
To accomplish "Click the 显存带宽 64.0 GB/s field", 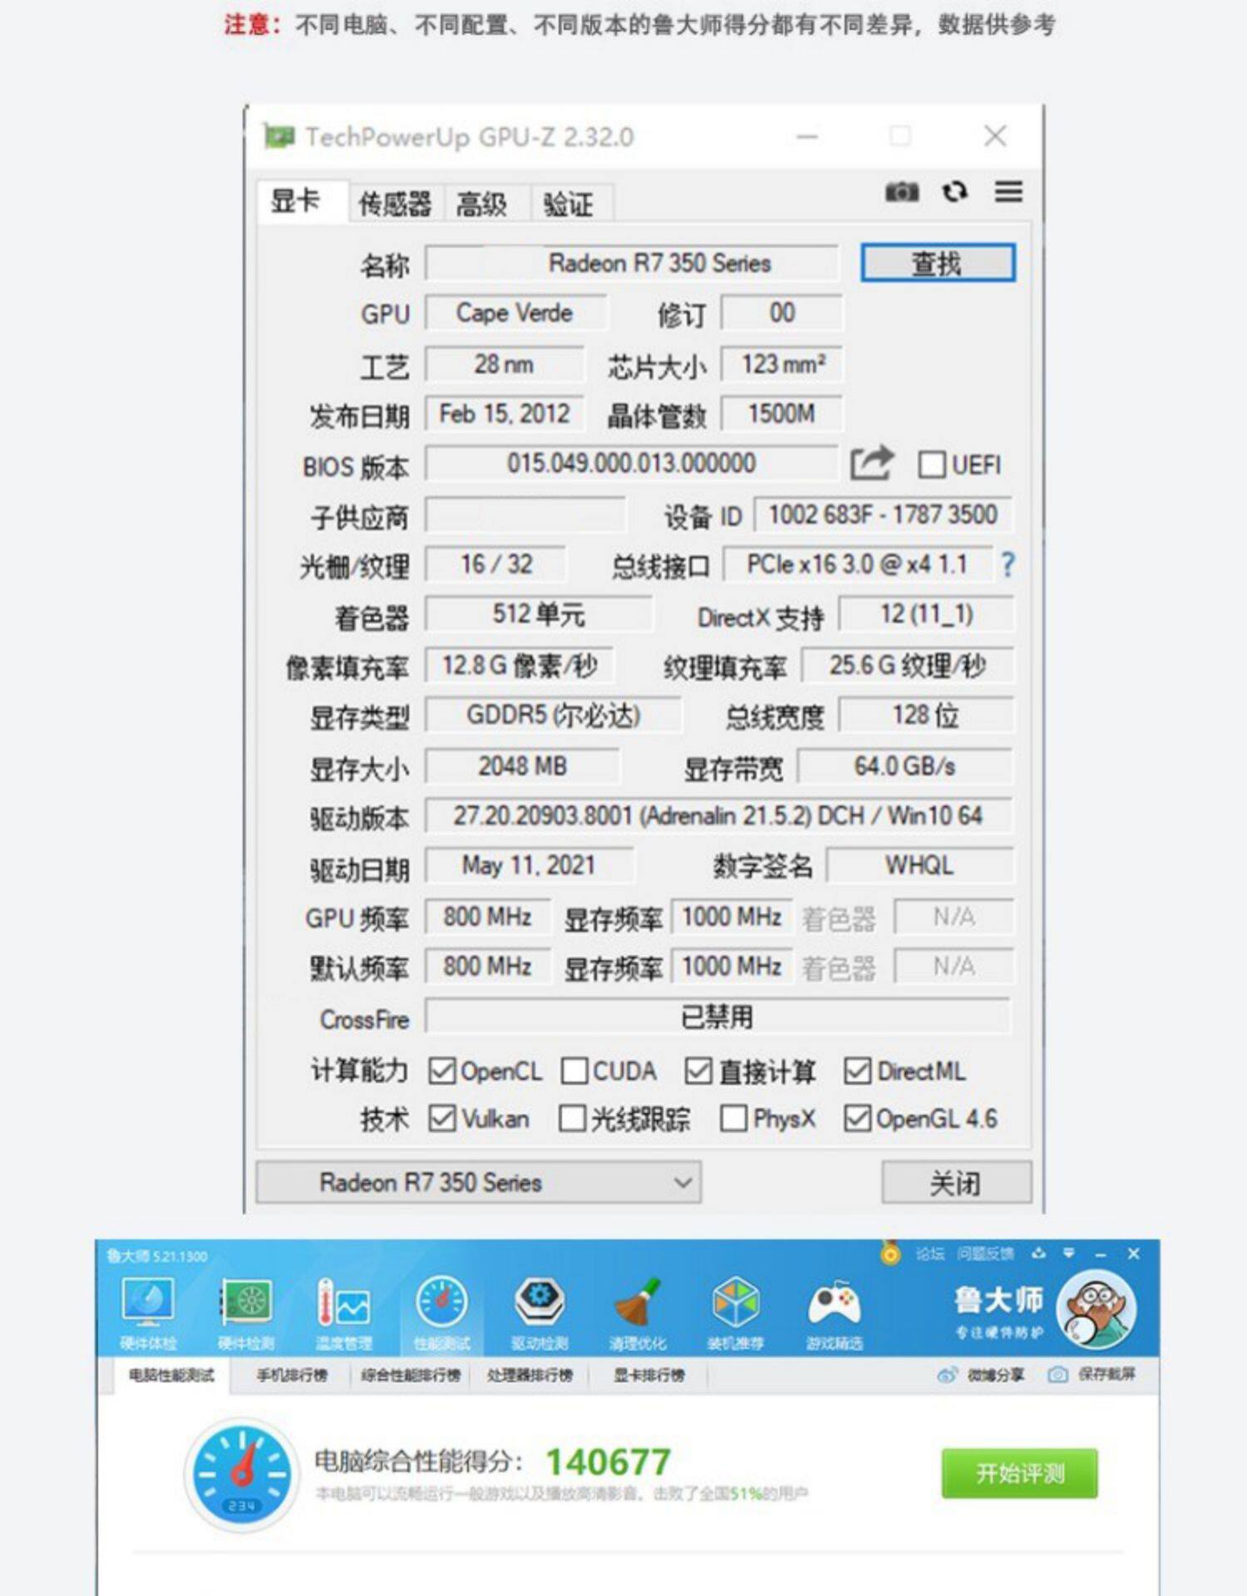I will tap(905, 766).
